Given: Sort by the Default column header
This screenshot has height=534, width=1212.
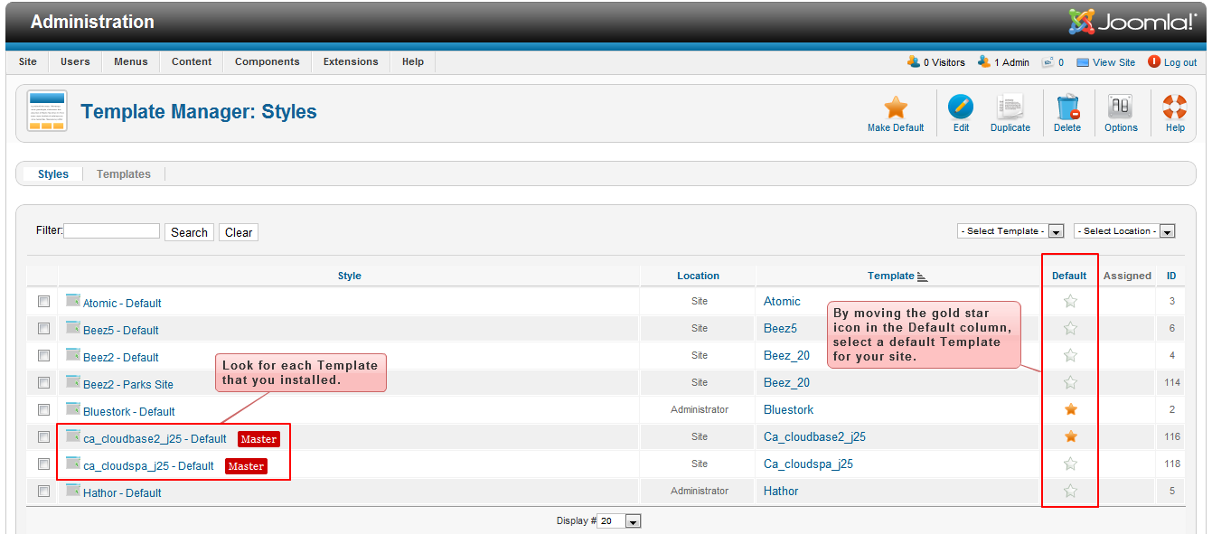Looking at the screenshot, I should (1069, 276).
